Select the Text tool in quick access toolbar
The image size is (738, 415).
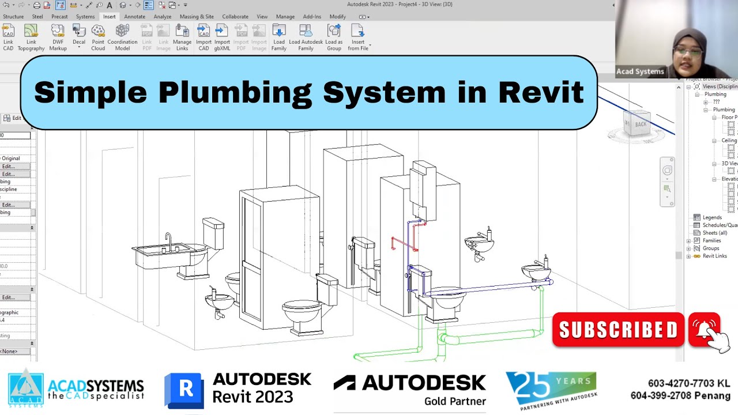point(110,5)
